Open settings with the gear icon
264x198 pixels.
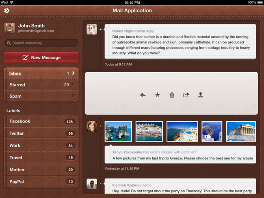6,11
